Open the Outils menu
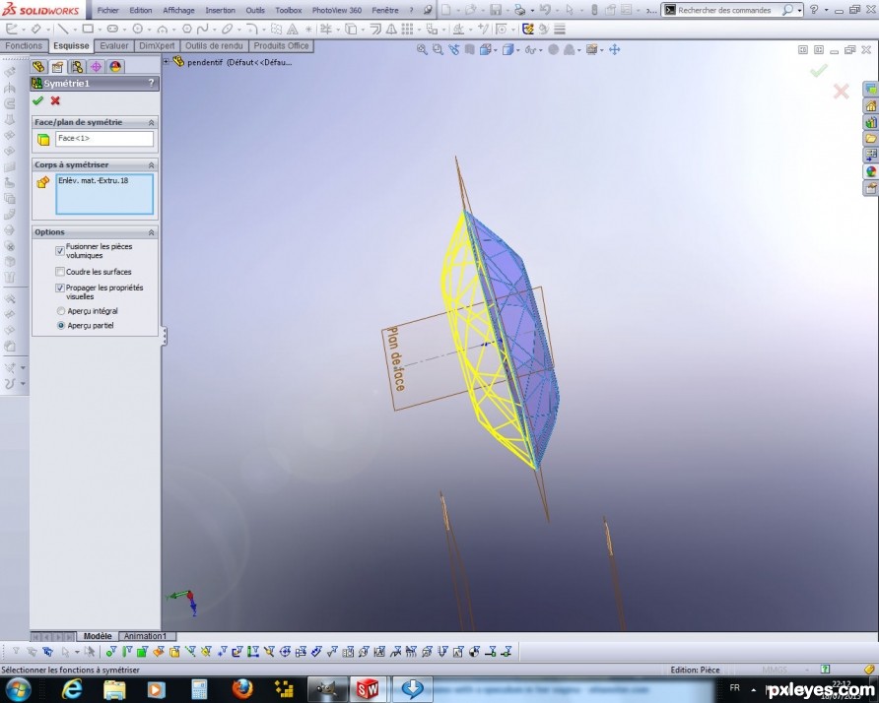879x703 pixels. pos(255,10)
